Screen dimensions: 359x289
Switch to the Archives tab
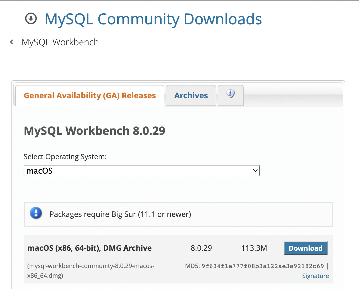pos(191,96)
